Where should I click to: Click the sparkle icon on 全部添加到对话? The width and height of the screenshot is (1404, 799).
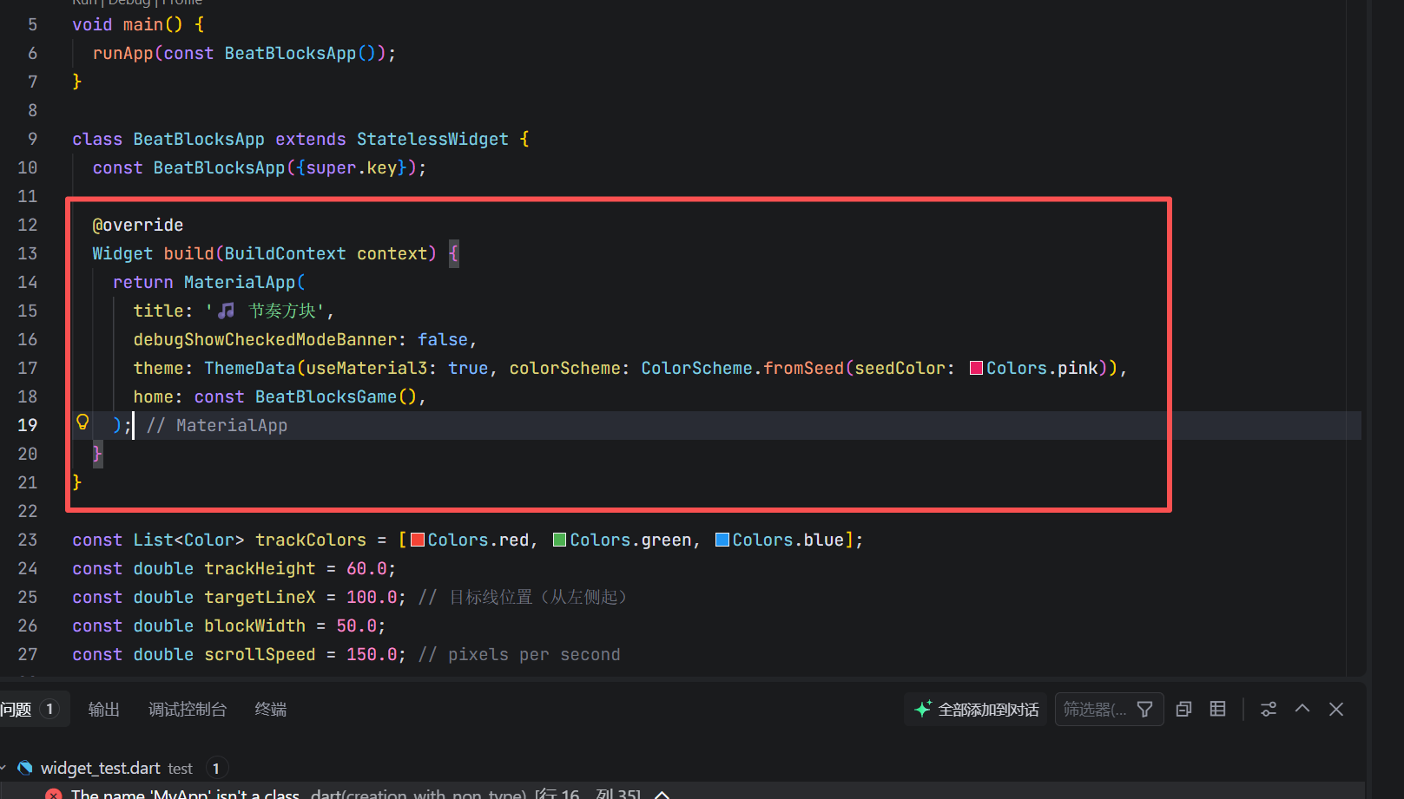point(923,709)
